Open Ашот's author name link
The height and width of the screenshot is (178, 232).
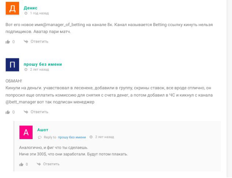pyautogui.click(x=43, y=130)
